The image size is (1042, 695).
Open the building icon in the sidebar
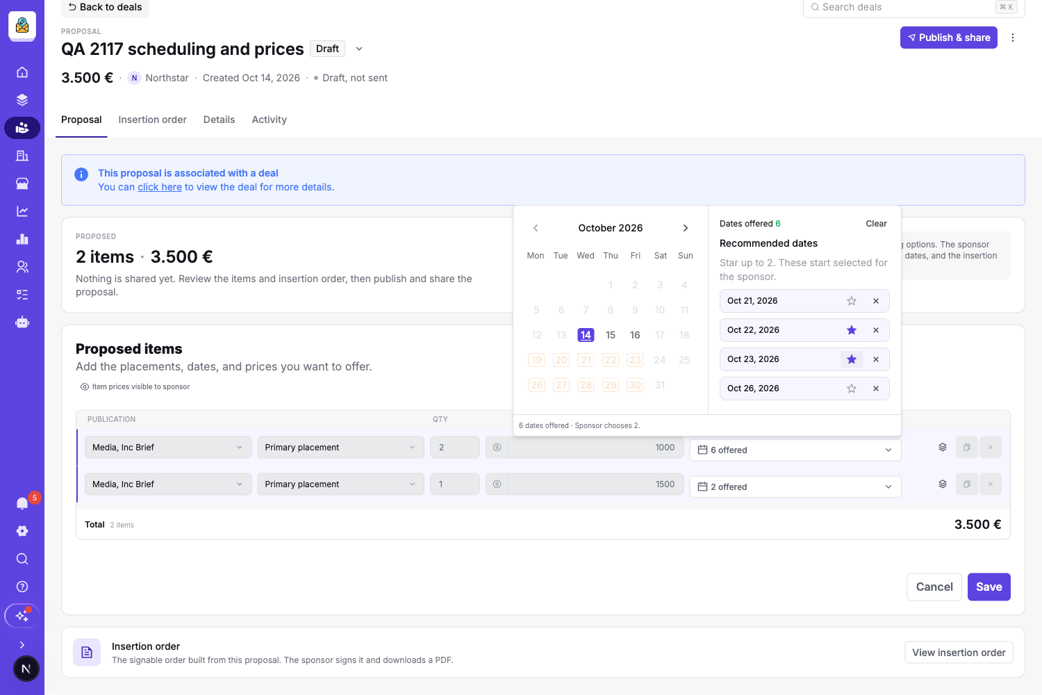pyautogui.click(x=22, y=156)
